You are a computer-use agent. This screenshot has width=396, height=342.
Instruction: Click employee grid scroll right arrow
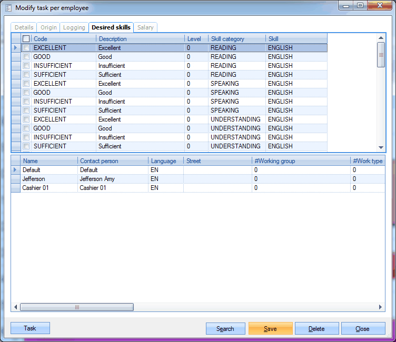pos(380,307)
